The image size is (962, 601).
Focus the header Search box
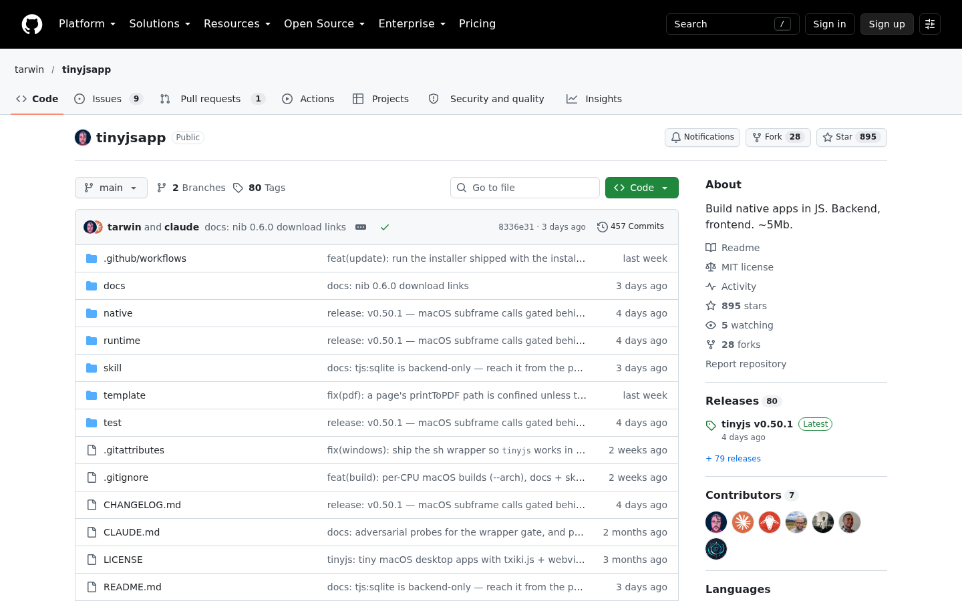click(x=732, y=24)
